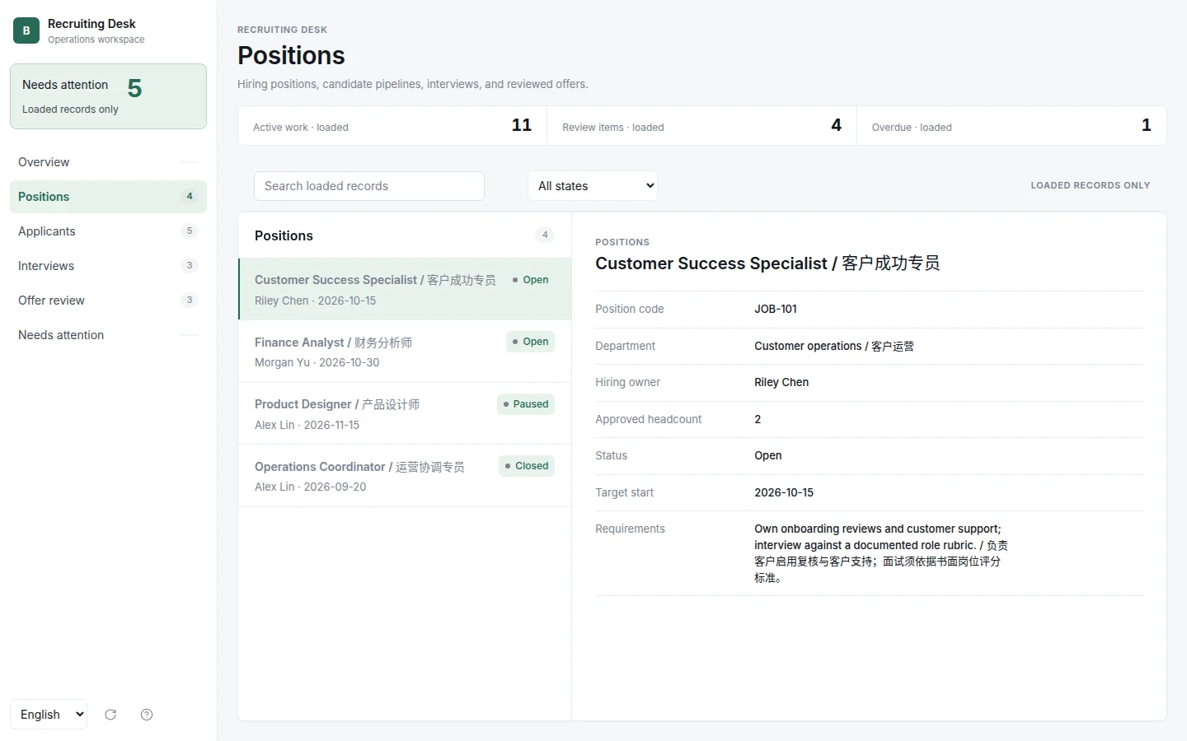Screen dimensions: 1187x741
Task: Click the Applicants count badge 5
Action: point(190,231)
